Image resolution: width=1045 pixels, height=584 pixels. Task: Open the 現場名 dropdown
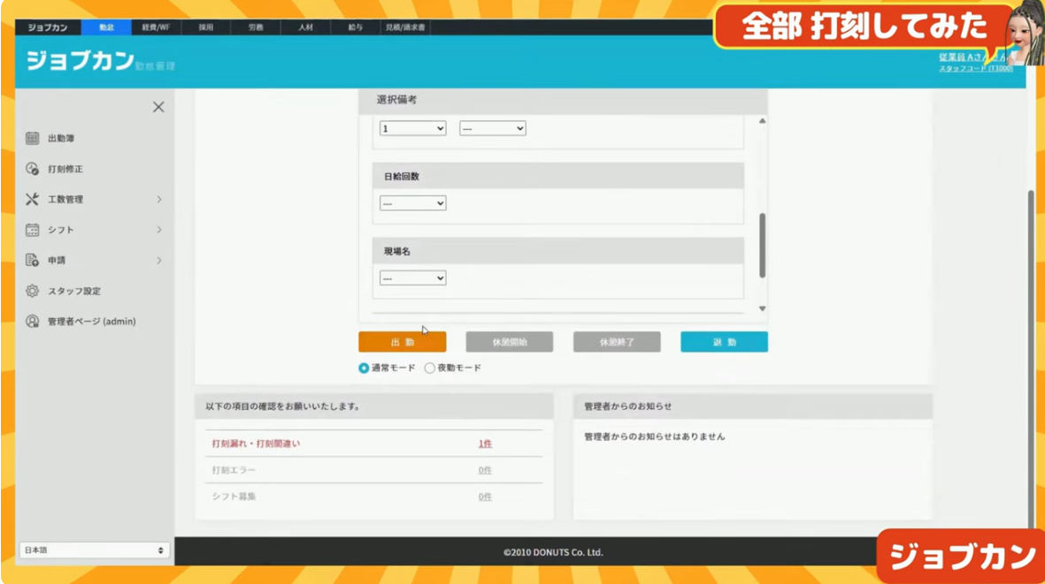tap(412, 278)
